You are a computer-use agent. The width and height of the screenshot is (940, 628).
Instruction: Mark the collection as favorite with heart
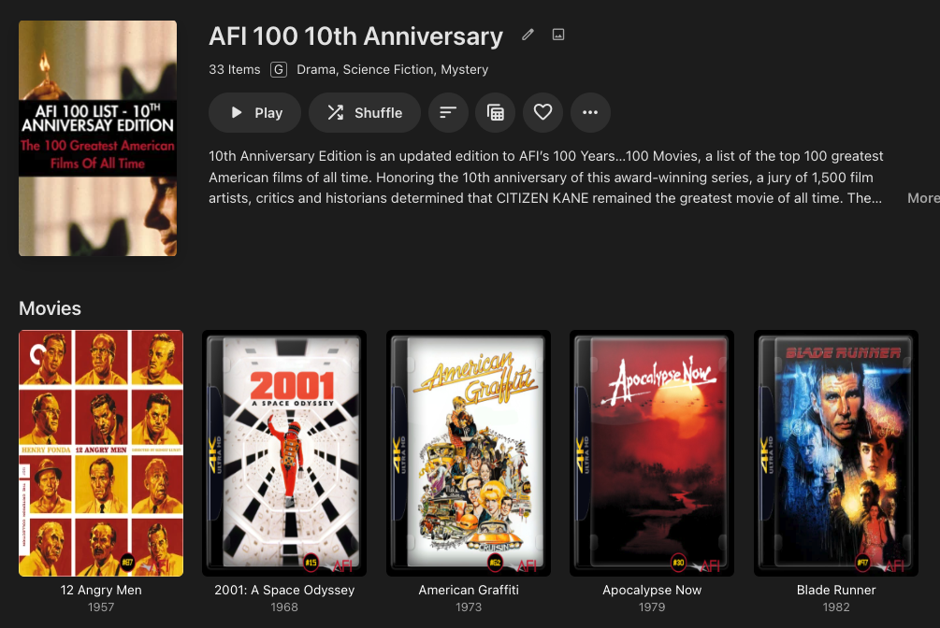[542, 113]
